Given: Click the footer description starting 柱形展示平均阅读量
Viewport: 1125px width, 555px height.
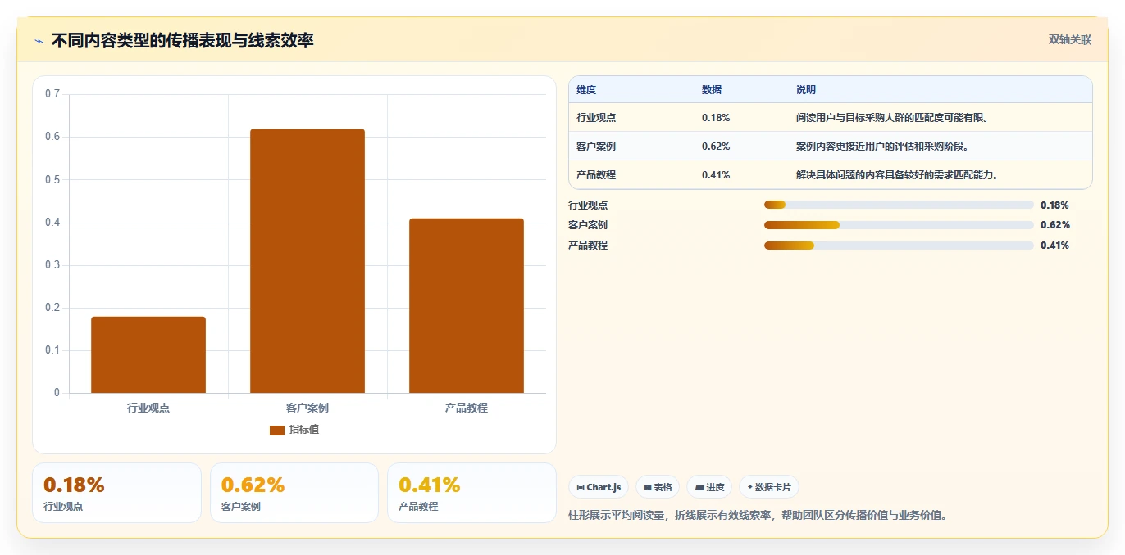Looking at the screenshot, I should click(x=758, y=516).
